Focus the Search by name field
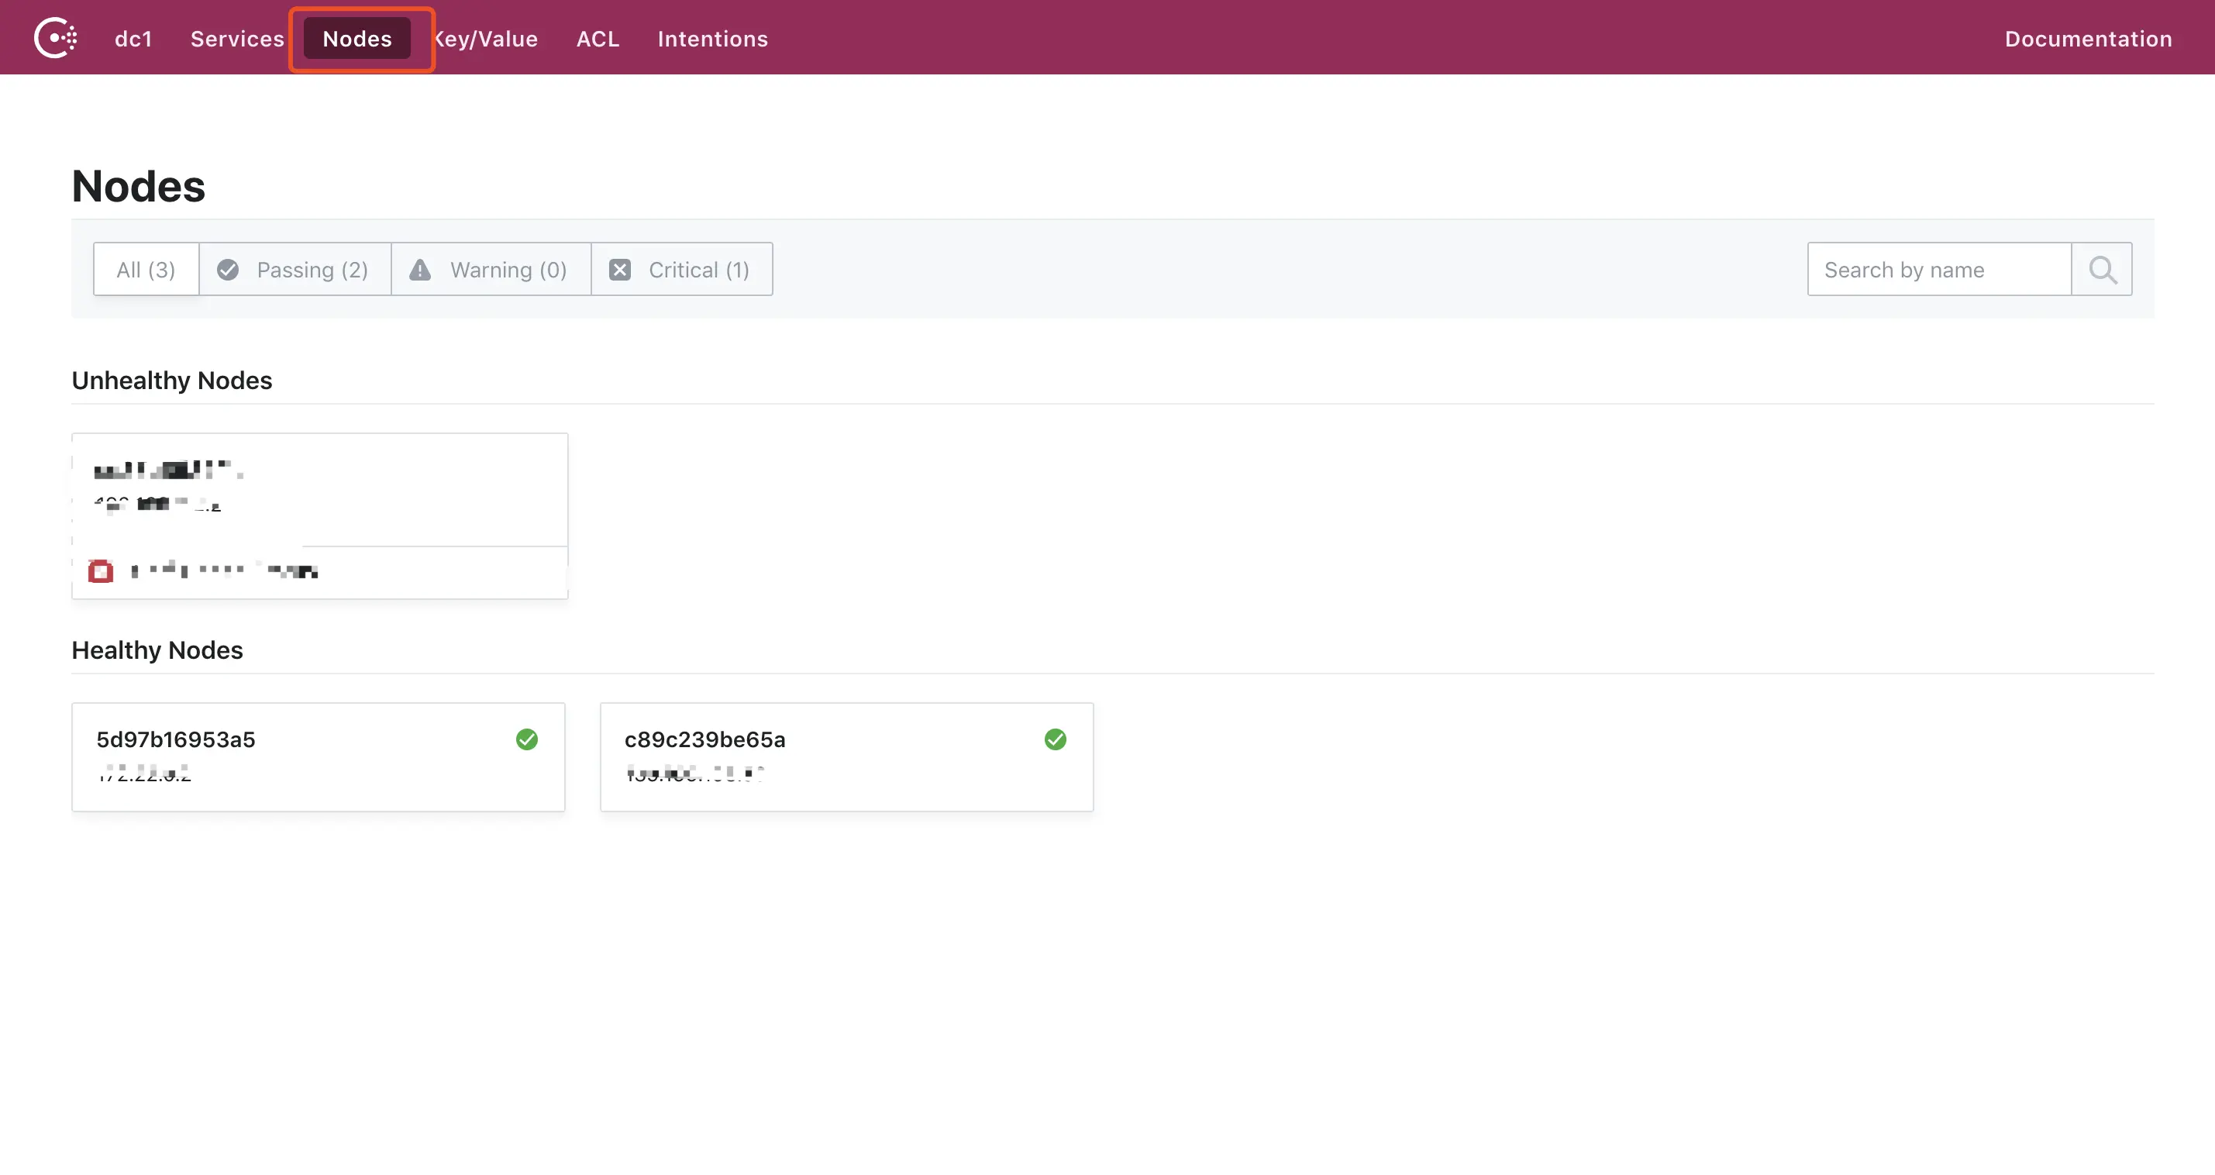The width and height of the screenshot is (2215, 1175). click(x=1938, y=270)
